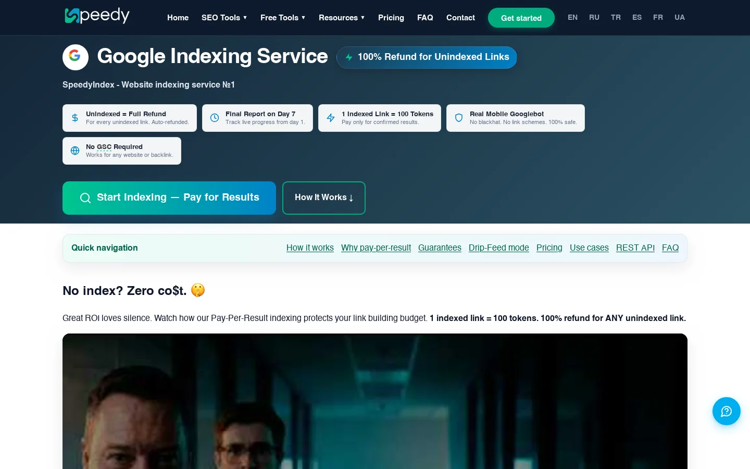
Task: Open the FAQ item in the top navigation
Action: point(425,18)
